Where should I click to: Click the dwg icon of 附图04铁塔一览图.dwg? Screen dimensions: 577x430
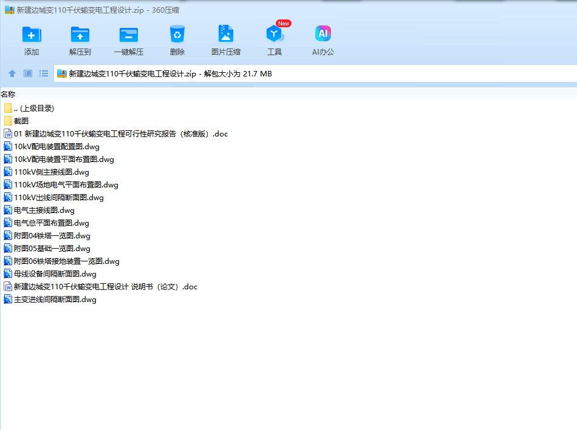8,235
